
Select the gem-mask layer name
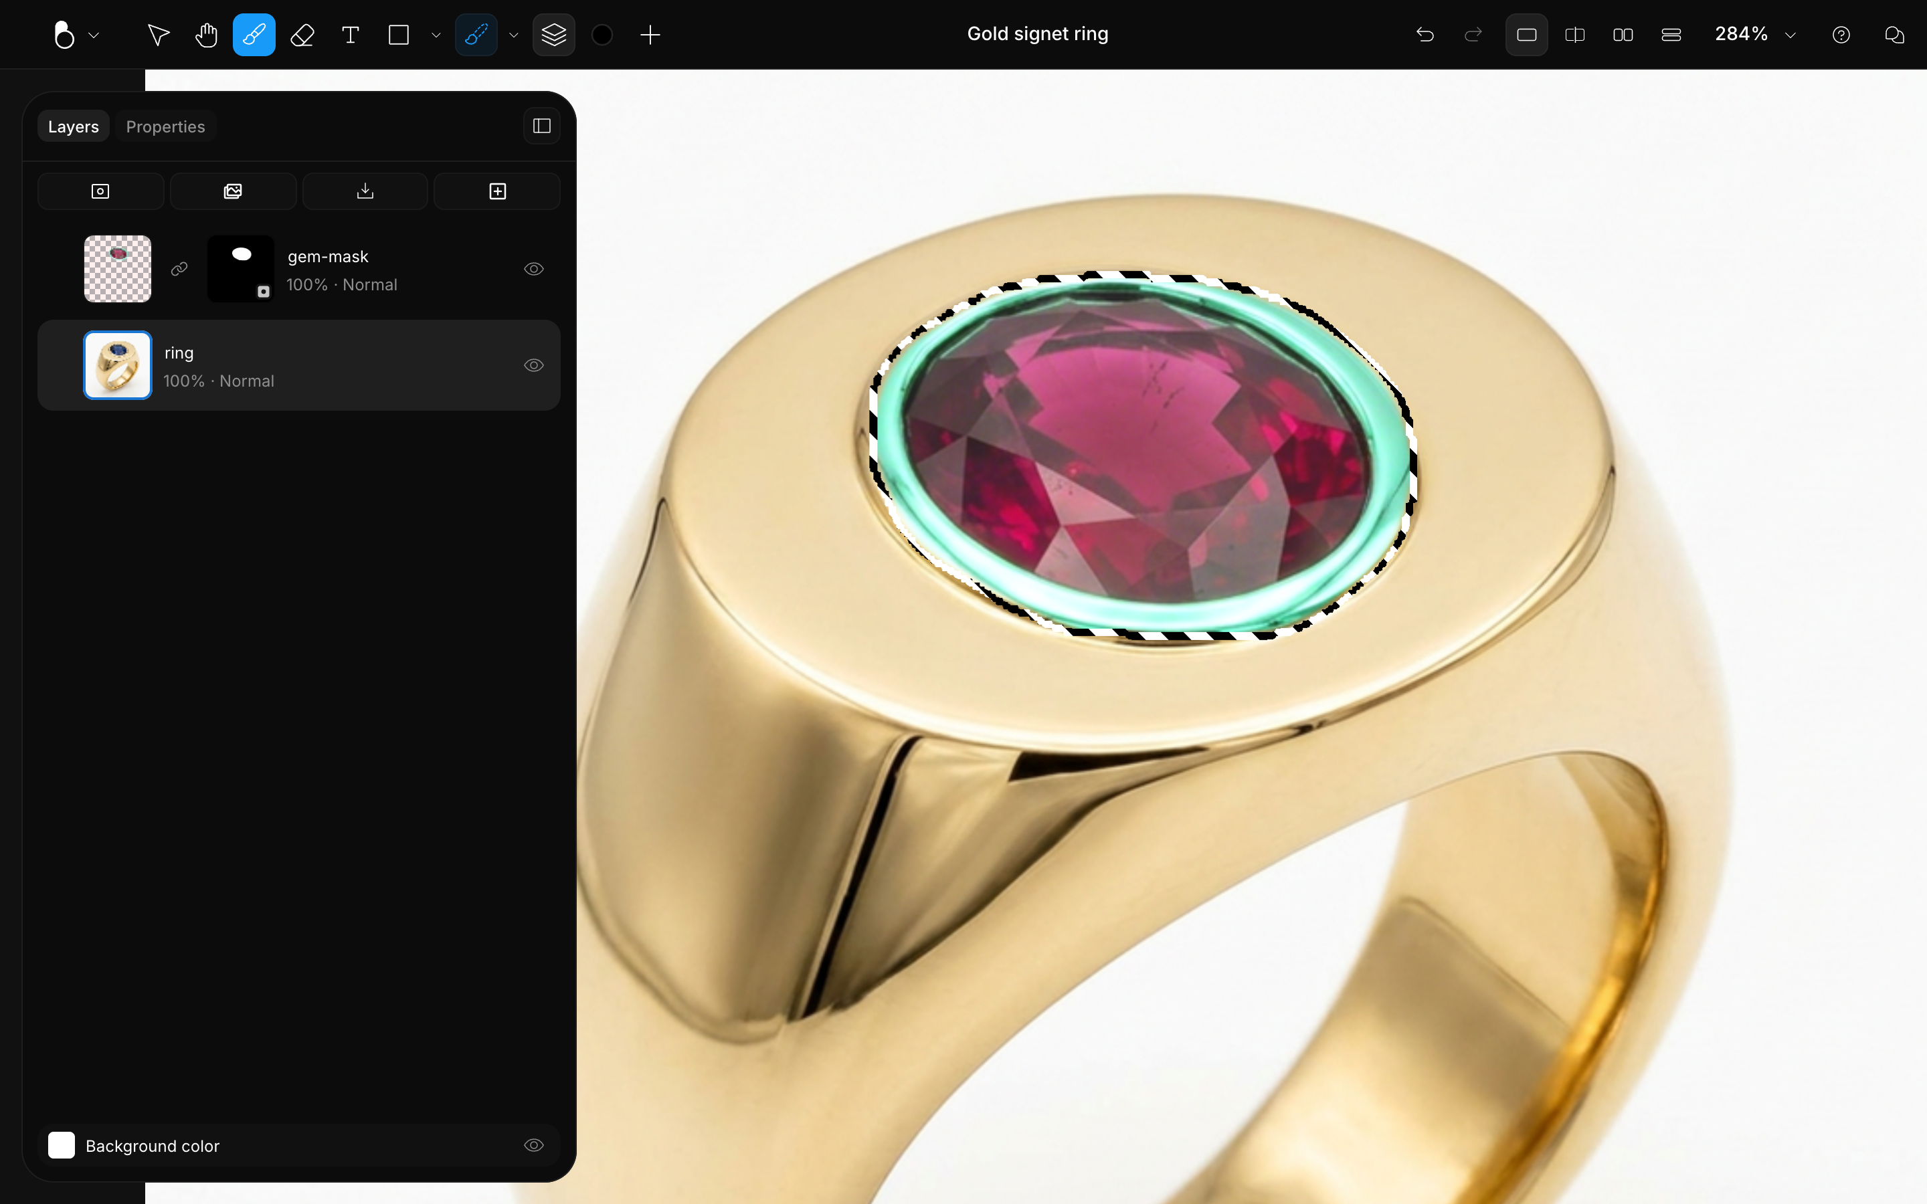point(328,256)
